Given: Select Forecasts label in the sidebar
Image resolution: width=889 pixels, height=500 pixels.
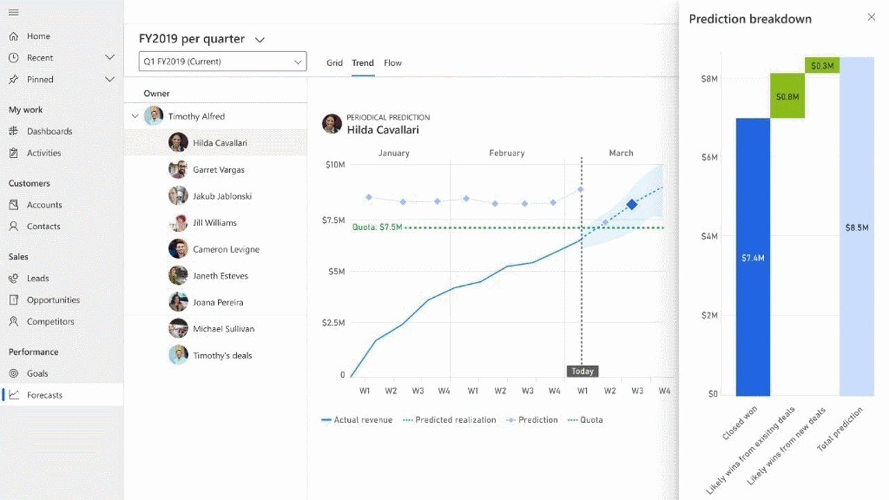Looking at the screenshot, I should (44, 395).
